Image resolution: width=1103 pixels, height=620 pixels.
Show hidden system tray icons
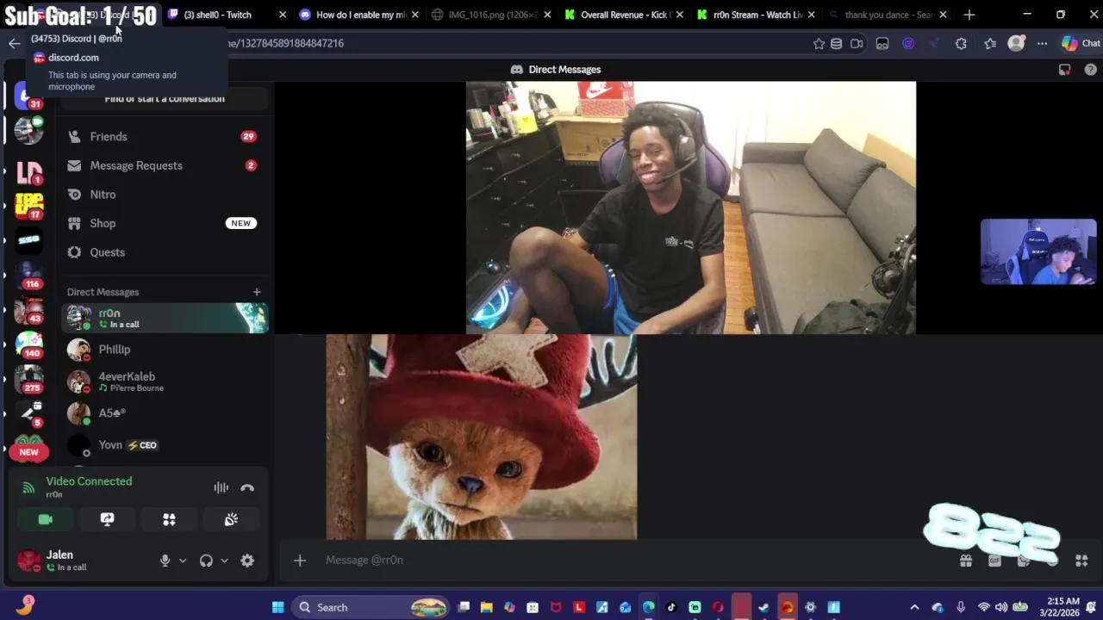click(x=914, y=607)
